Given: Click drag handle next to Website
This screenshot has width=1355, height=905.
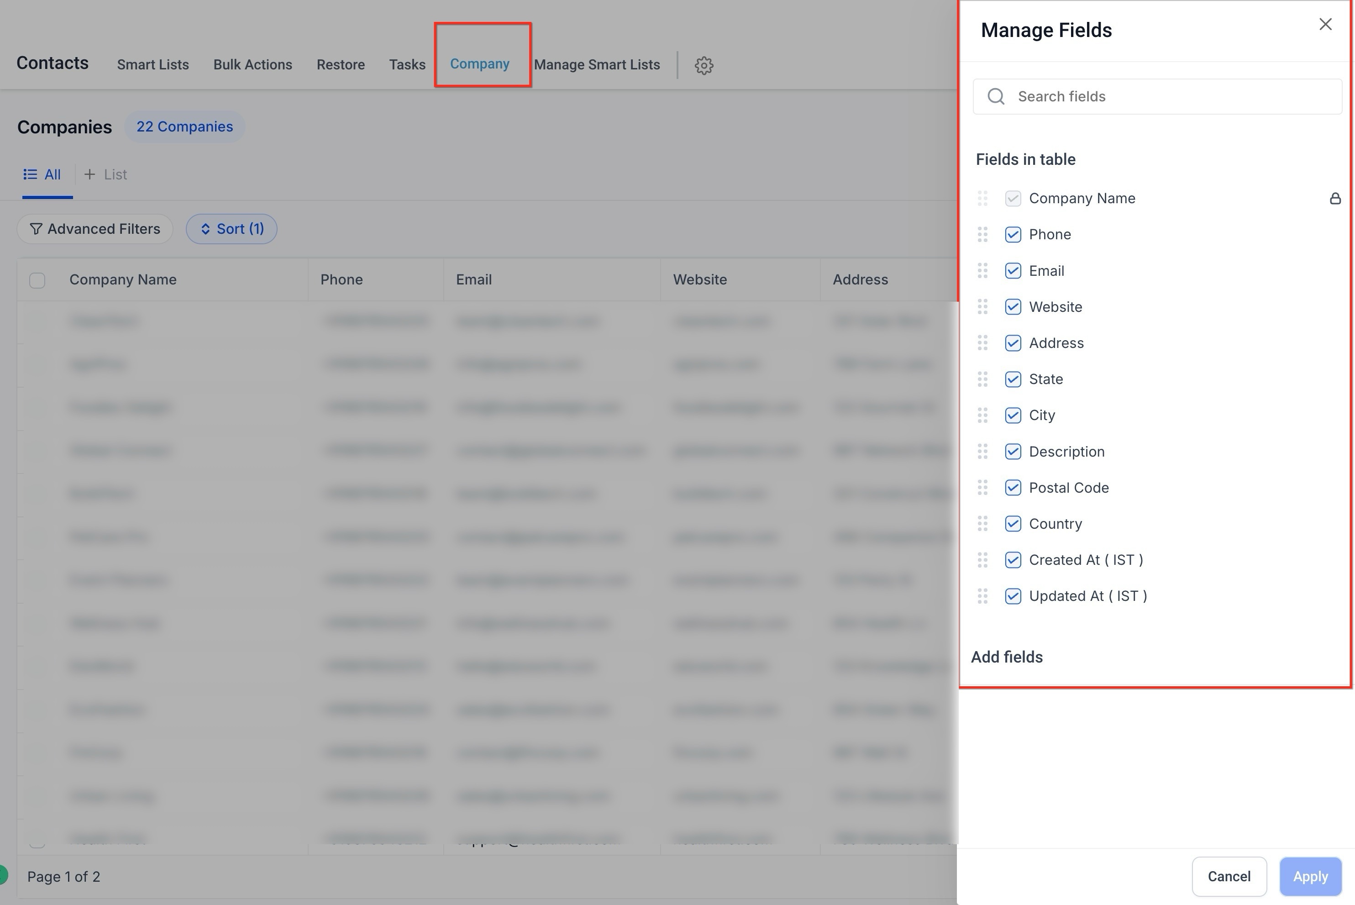Looking at the screenshot, I should (982, 307).
